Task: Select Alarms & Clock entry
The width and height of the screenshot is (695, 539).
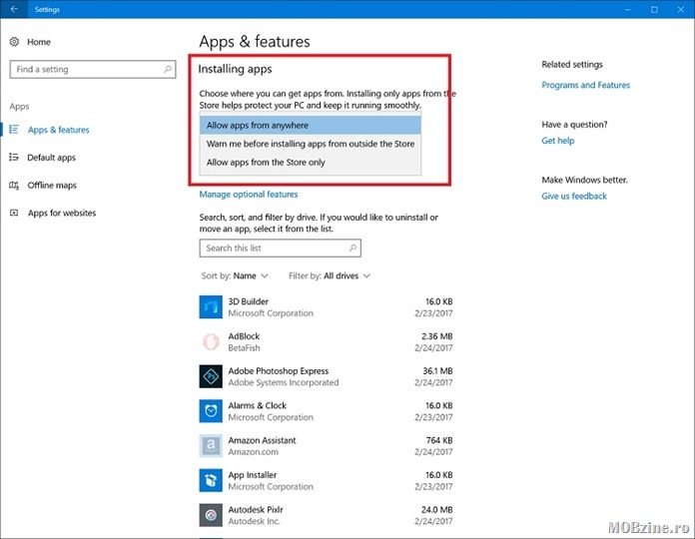Action: tap(326, 411)
